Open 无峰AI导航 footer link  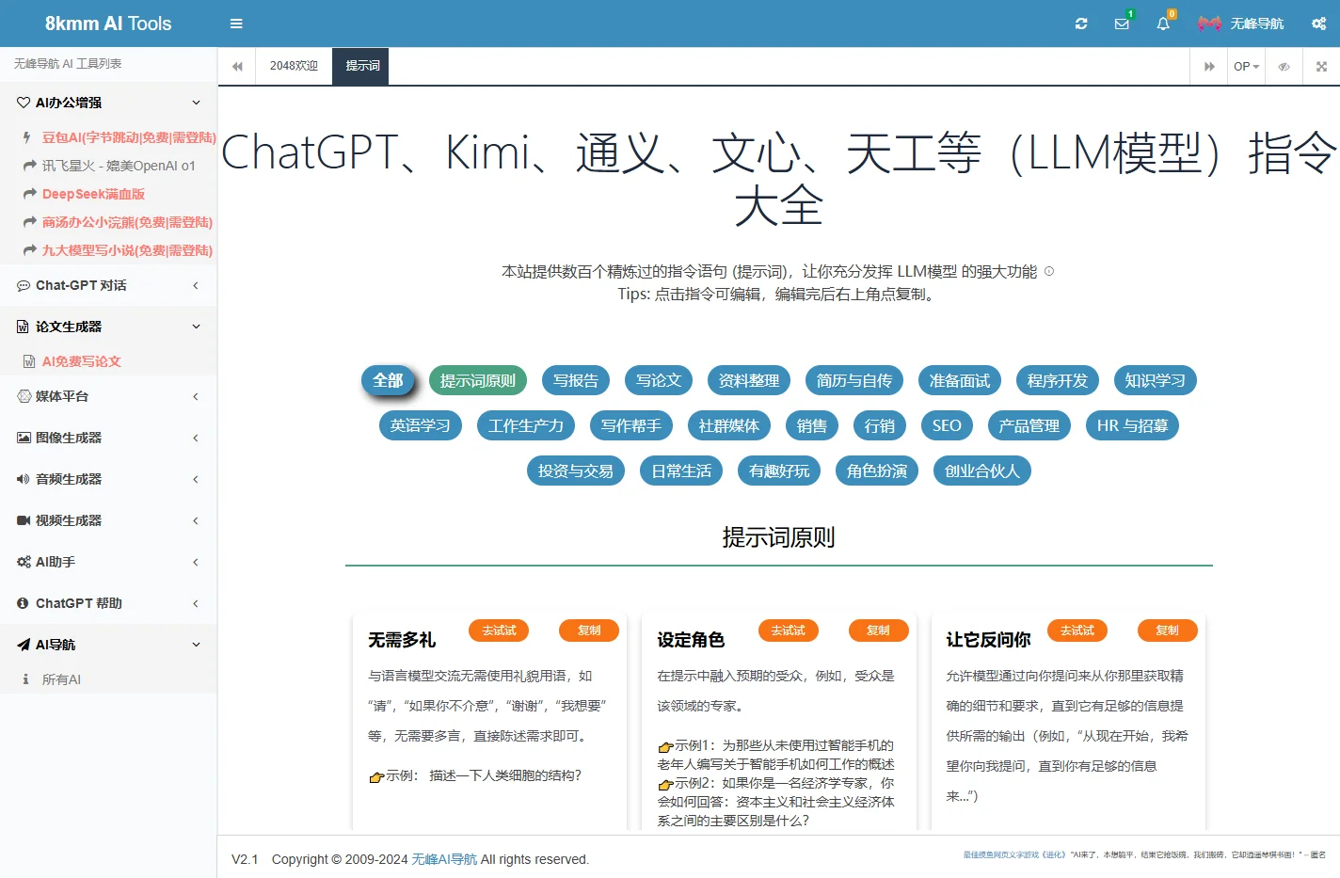point(444,859)
